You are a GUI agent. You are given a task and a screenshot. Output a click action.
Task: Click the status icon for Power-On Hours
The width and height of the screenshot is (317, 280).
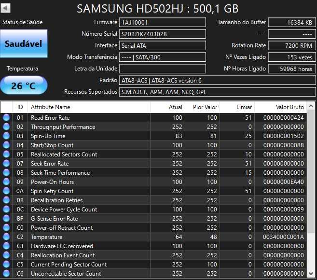click(6, 182)
